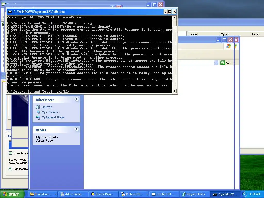264x198 pixels.
Task: Click the My Documents details text
Action: pos(47,137)
